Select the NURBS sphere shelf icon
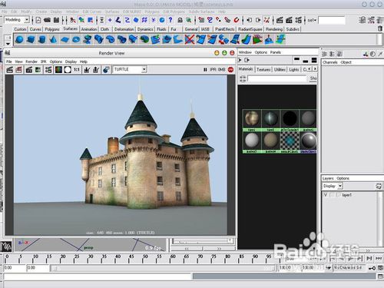The width and height of the screenshot is (384, 288). [19, 40]
